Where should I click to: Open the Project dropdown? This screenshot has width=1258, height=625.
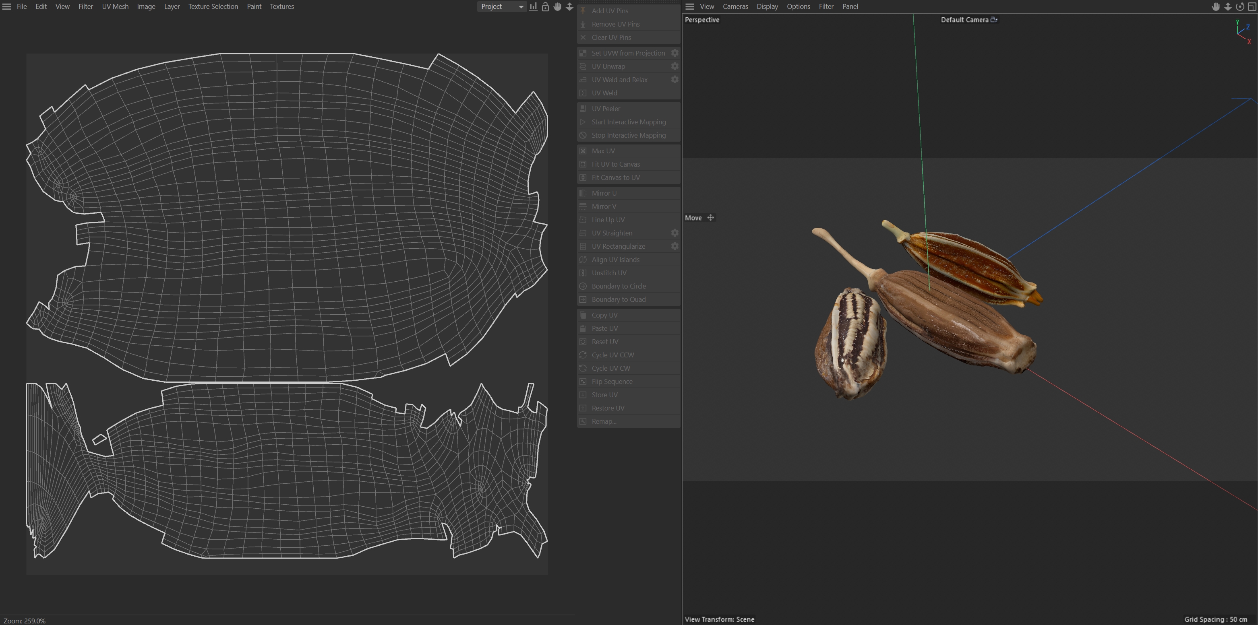pos(501,6)
